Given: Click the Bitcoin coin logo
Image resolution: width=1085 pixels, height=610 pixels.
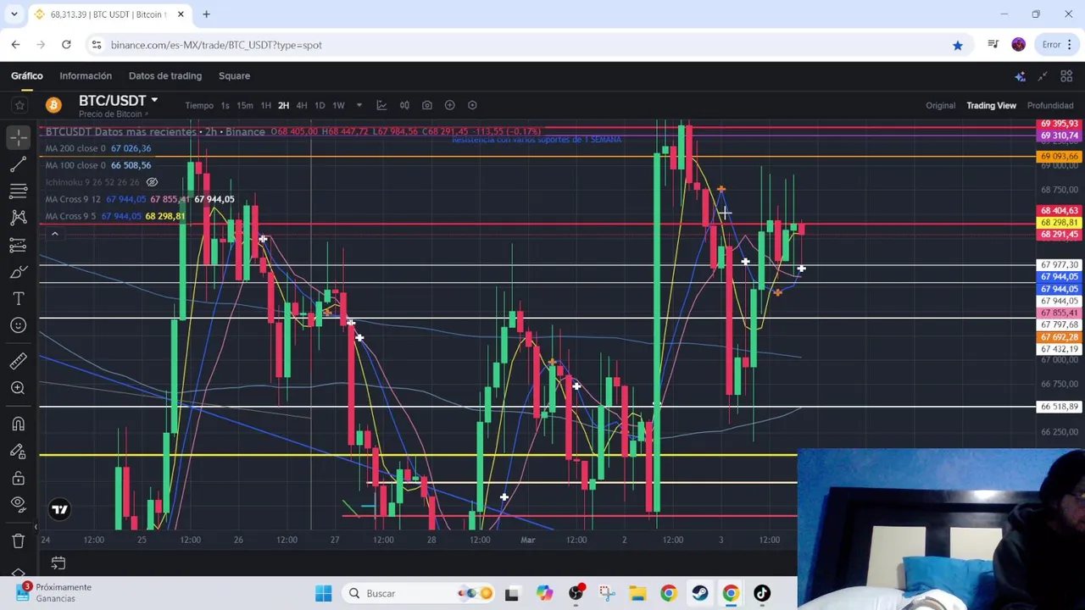Looking at the screenshot, I should click(x=53, y=105).
